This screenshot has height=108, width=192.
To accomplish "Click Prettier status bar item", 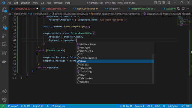I will point(173,106).
